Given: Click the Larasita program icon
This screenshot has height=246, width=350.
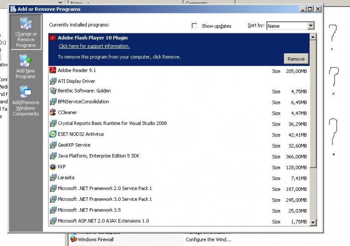Looking at the screenshot, I should pos(52,177).
